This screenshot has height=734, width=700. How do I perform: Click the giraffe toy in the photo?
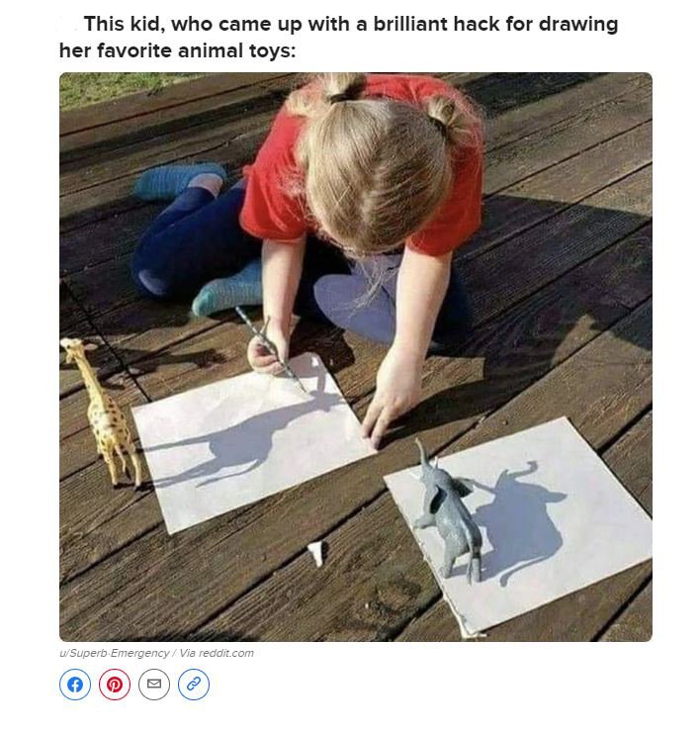pyautogui.click(x=103, y=412)
